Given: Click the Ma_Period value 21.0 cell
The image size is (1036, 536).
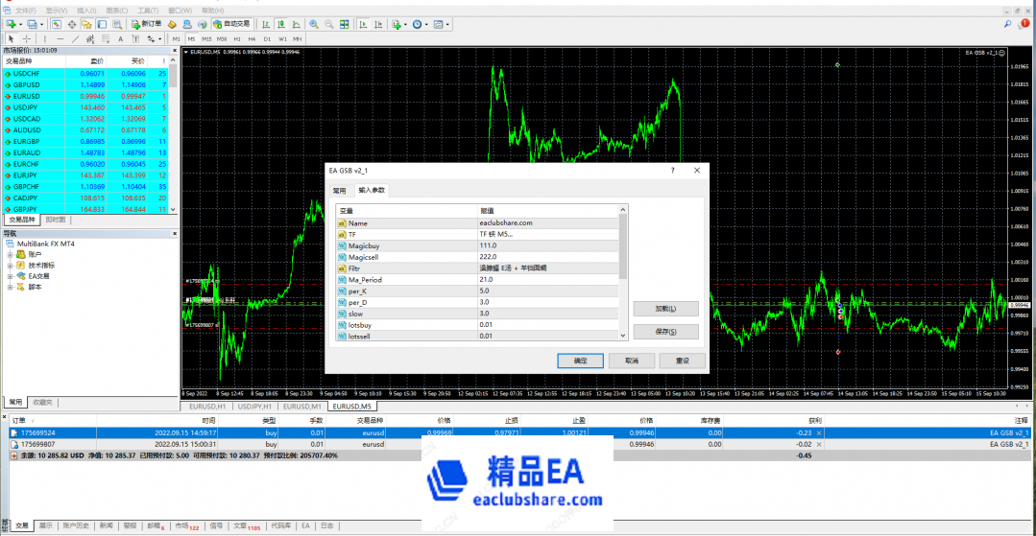Looking at the screenshot, I should (x=547, y=280).
